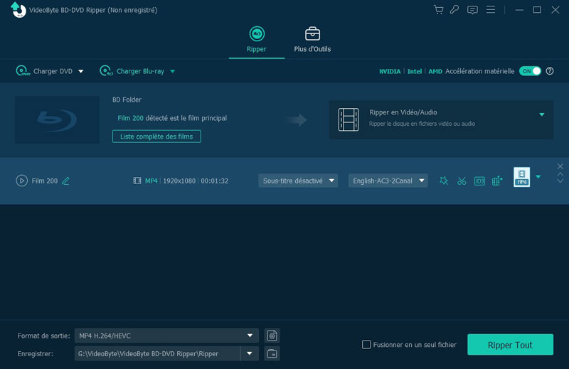Viewport: 569px width, 369px height.
Task: Open the enhance video icon
Action: pyautogui.click(x=497, y=181)
